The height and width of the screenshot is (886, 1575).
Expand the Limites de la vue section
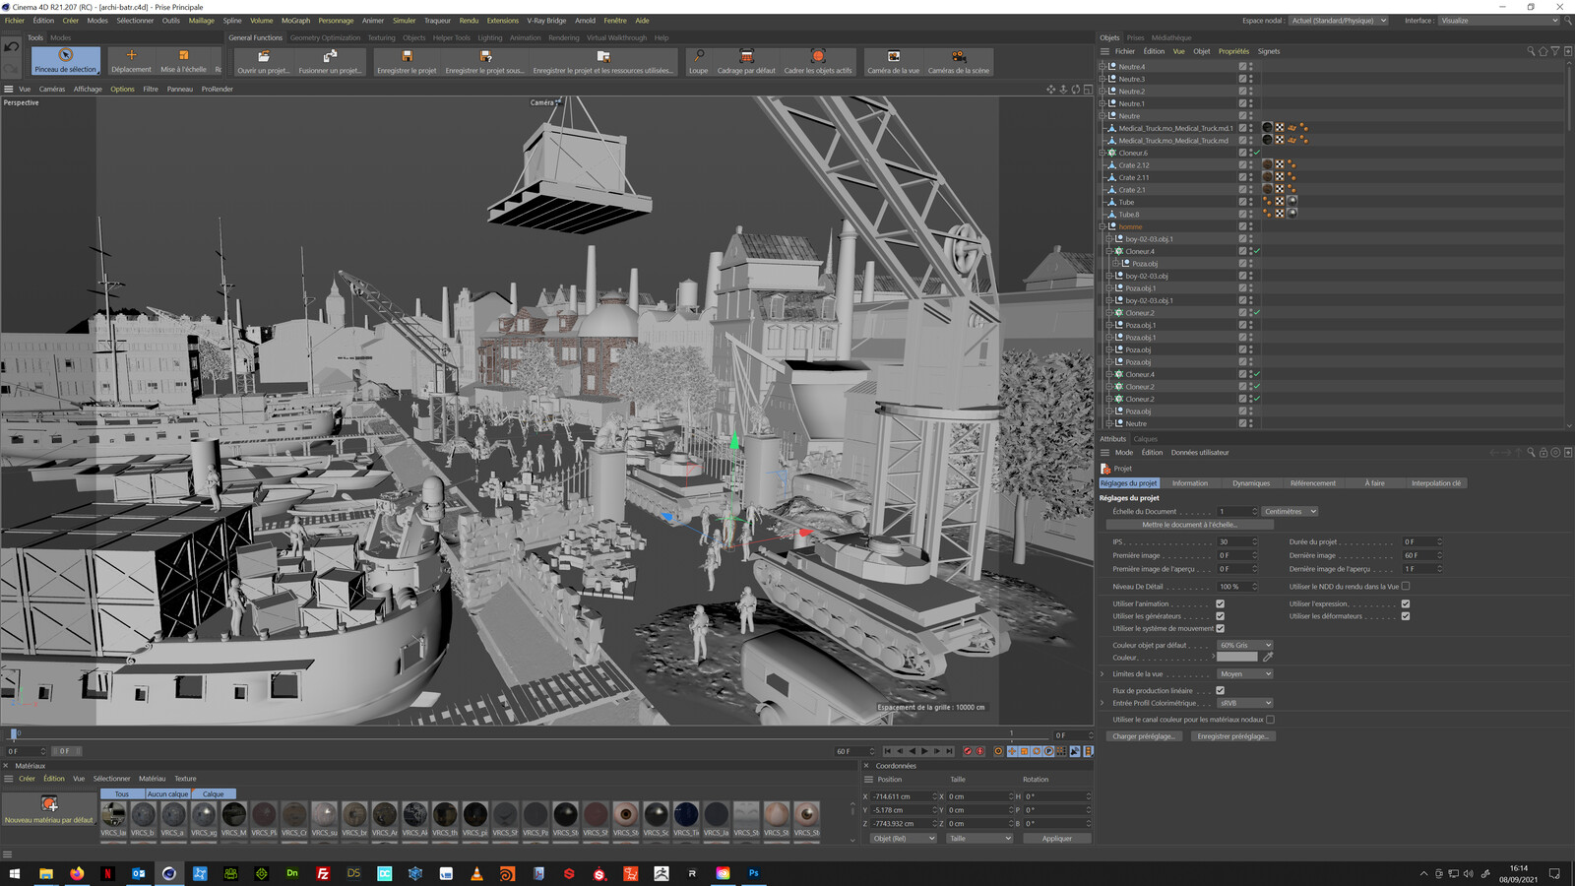coord(1102,674)
